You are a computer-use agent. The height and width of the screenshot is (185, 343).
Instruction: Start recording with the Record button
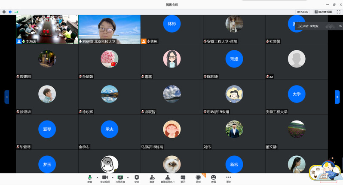[198, 178]
